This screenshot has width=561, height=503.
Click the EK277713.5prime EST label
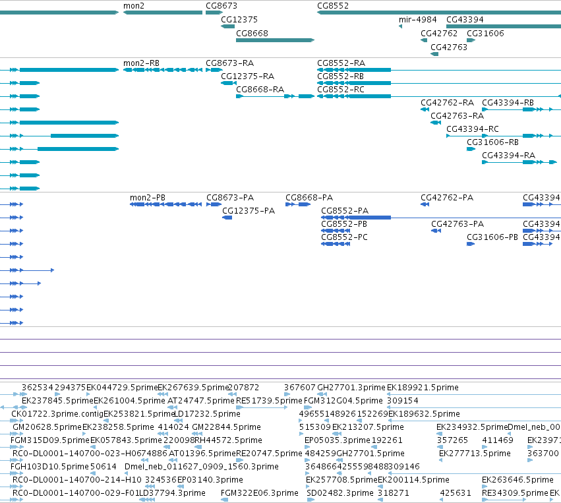[475, 454]
